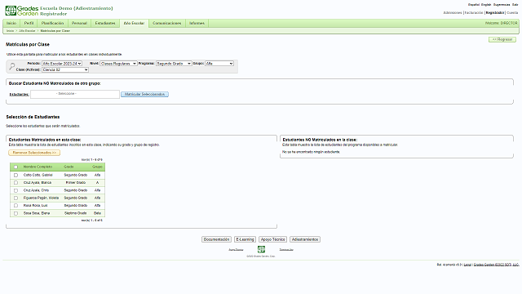
Task: Select the checkbox for Figueroa Pagán row
Action: (x=15, y=198)
